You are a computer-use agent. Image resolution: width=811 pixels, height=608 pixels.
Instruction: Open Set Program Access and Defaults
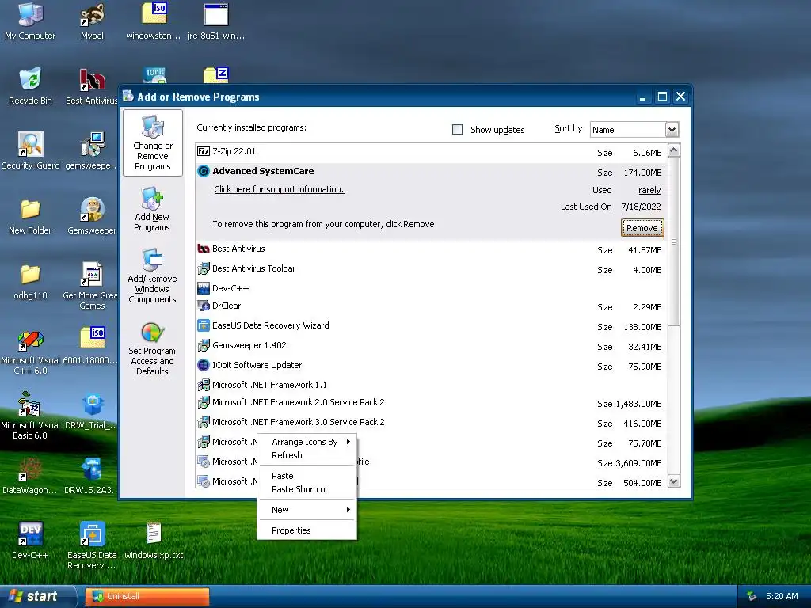pyautogui.click(x=152, y=348)
